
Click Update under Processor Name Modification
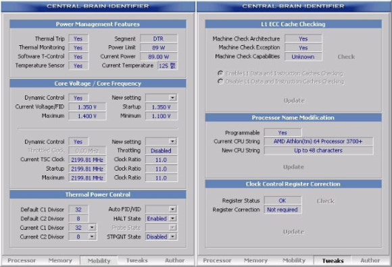pos(293,167)
